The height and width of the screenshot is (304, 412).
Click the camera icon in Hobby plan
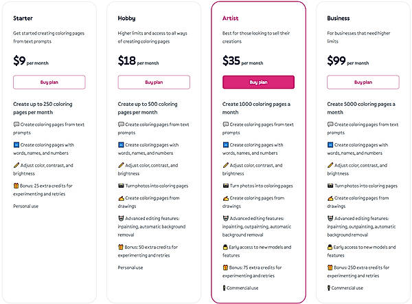121,186
